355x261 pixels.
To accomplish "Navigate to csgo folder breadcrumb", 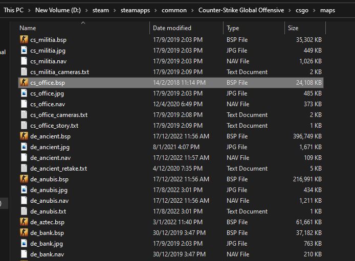I will pyautogui.click(x=302, y=10).
